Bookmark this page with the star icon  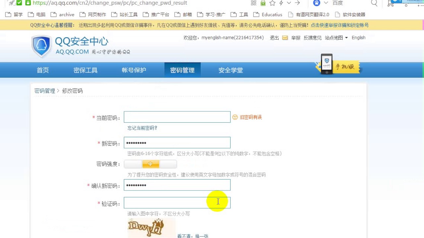272,3
